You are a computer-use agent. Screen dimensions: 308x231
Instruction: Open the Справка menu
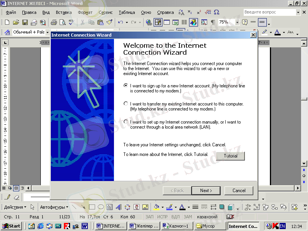pyautogui.click(x=166, y=12)
